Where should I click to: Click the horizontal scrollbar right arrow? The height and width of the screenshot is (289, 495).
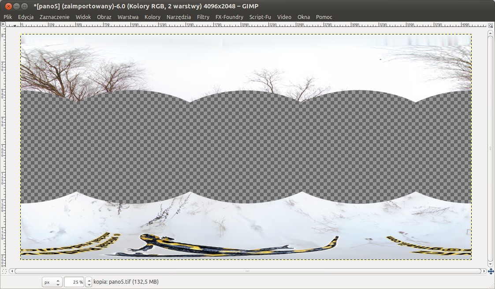point(484,271)
